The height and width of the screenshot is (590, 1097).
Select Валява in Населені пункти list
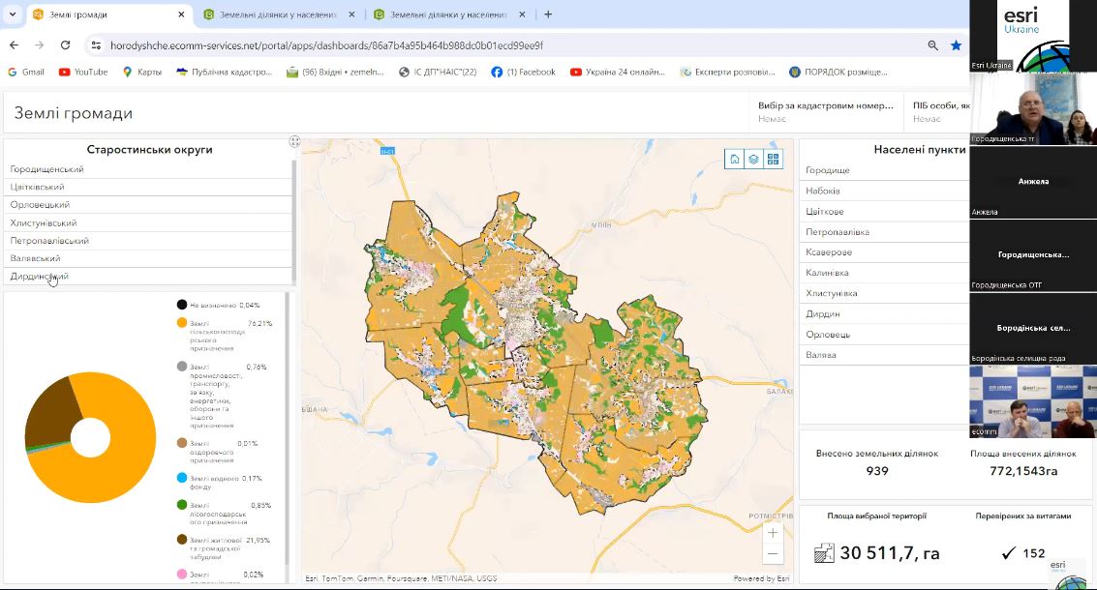pos(884,355)
